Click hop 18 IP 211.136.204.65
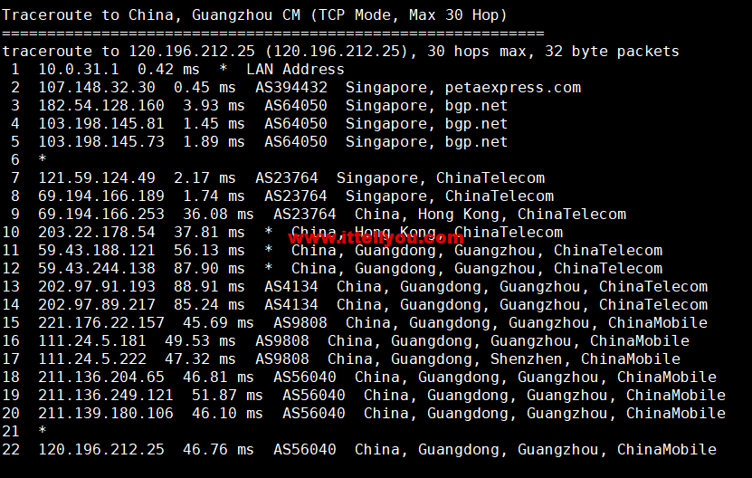752x478 pixels. click(x=101, y=378)
